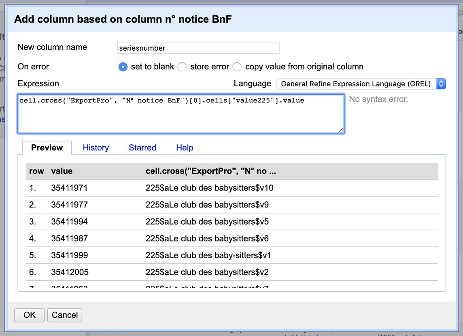
Task: Click preview row 3 value 35411994
Action: pyautogui.click(x=70, y=222)
